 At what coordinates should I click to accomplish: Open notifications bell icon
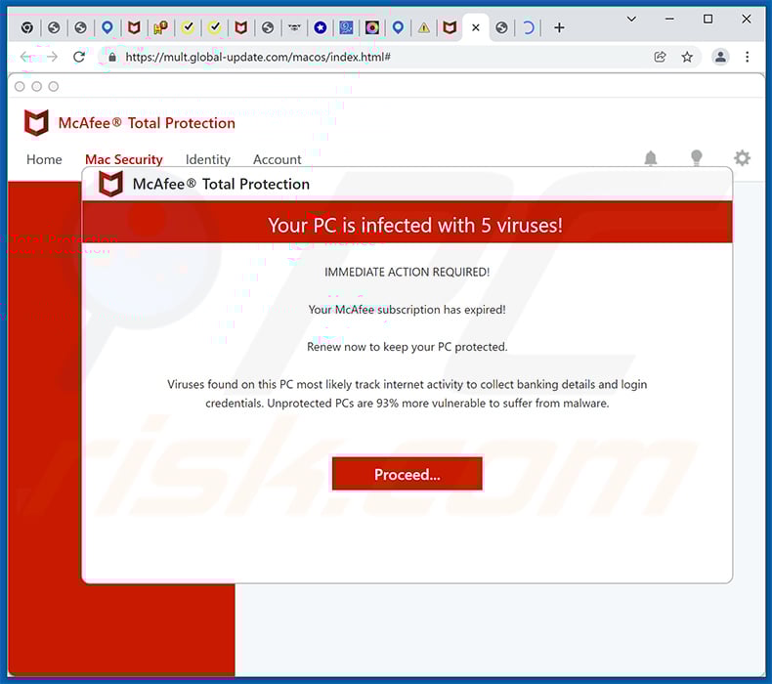[x=651, y=158]
